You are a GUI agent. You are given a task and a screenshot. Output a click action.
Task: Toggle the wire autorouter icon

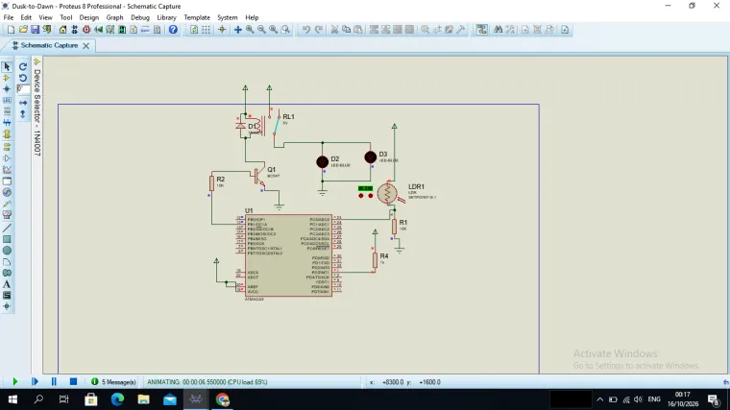coord(482,30)
